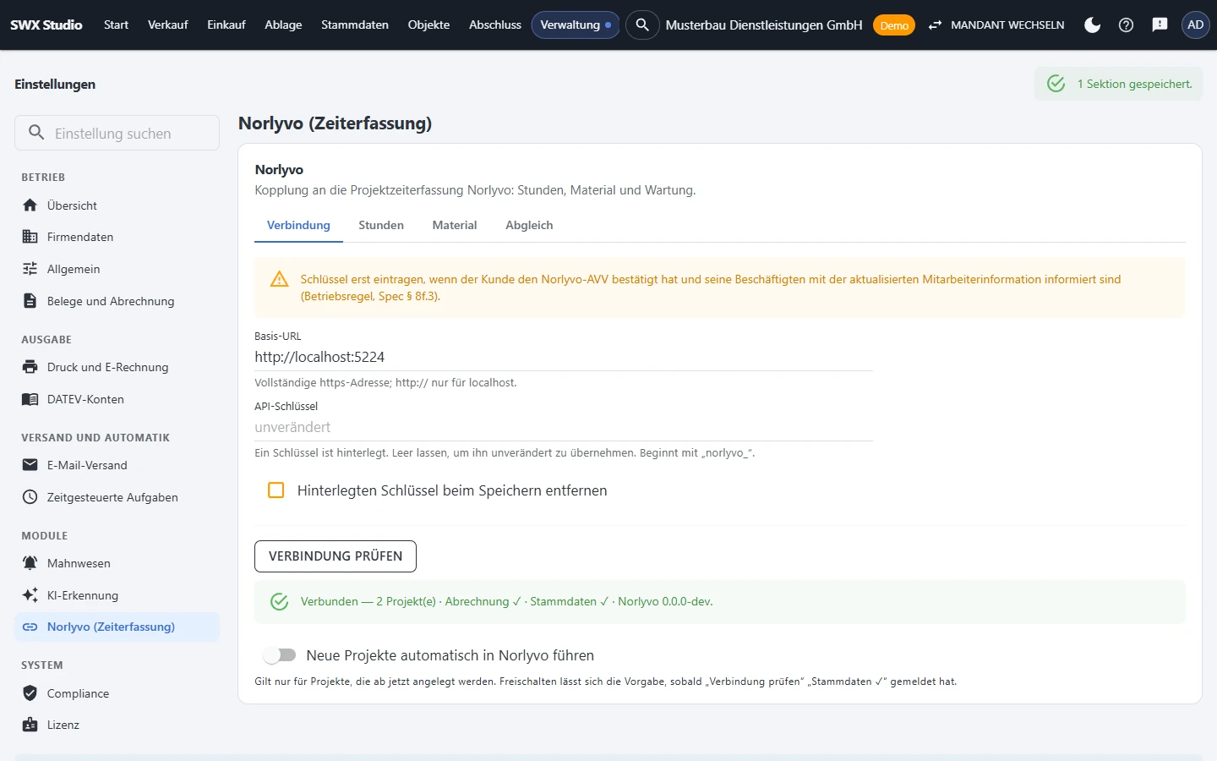Open the Objekte menu
The width and height of the screenshot is (1217, 761).
pos(428,25)
